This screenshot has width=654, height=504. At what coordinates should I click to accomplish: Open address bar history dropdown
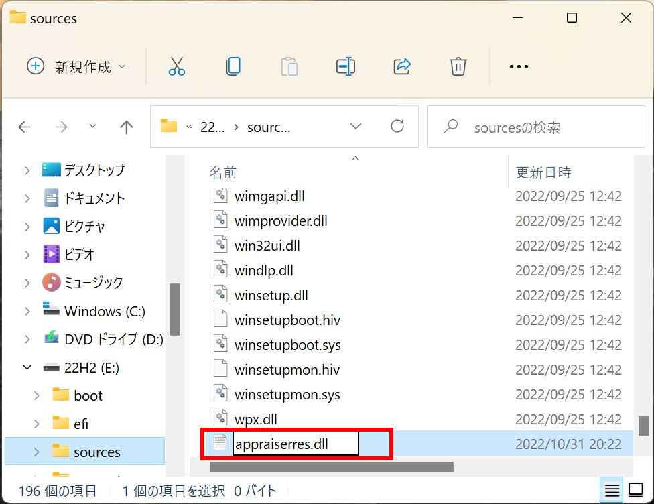tap(355, 126)
